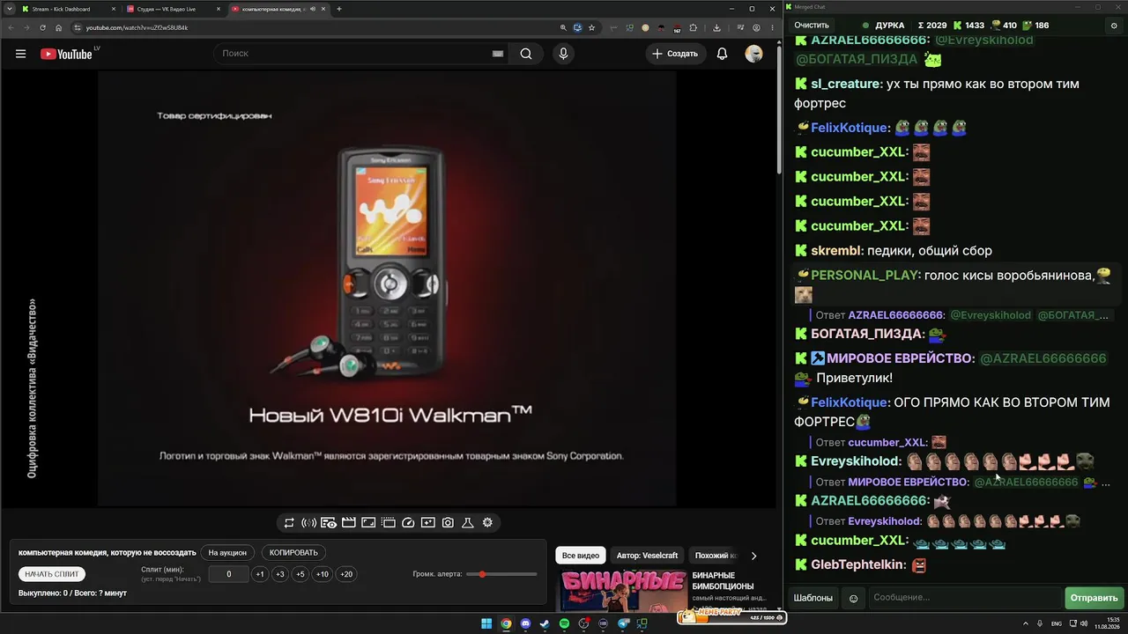Open the YouTube account avatar menu
1128x634 pixels.
(753, 54)
